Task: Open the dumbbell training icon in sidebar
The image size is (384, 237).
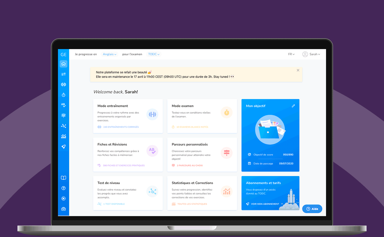Action: (63, 85)
